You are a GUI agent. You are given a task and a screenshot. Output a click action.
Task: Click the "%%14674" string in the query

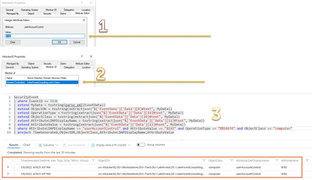pyautogui.click(x=227, y=129)
